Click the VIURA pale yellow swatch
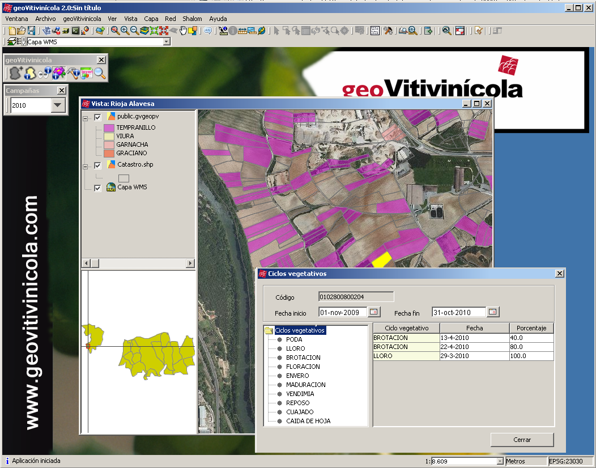Image resolution: width=596 pixels, height=468 pixels. click(109, 136)
